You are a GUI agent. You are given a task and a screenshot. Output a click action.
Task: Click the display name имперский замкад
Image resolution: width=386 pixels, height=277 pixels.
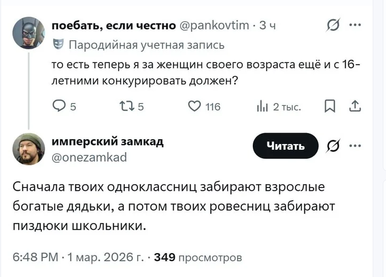point(107,142)
